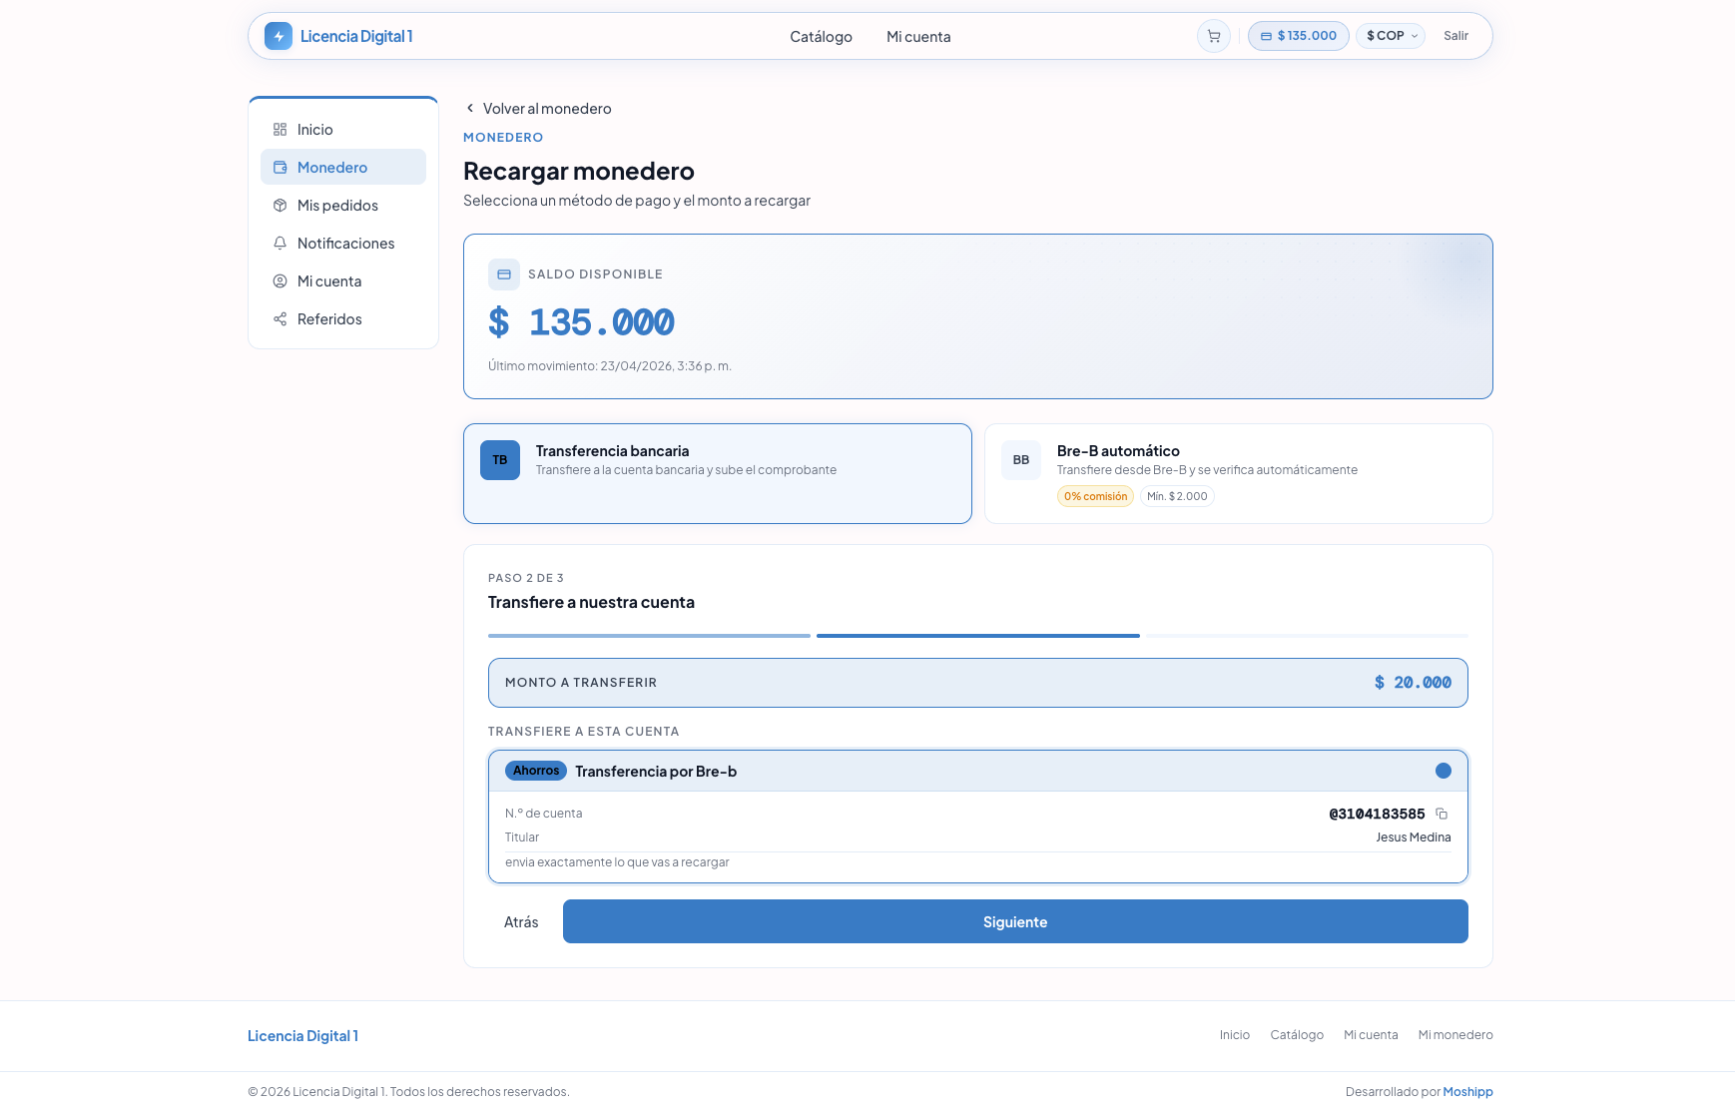Image resolution: width=1735 pixels, height=1112 pixels.
Task: Select the Transferencia por Bre-b radio button
Action: [1443, 771]
